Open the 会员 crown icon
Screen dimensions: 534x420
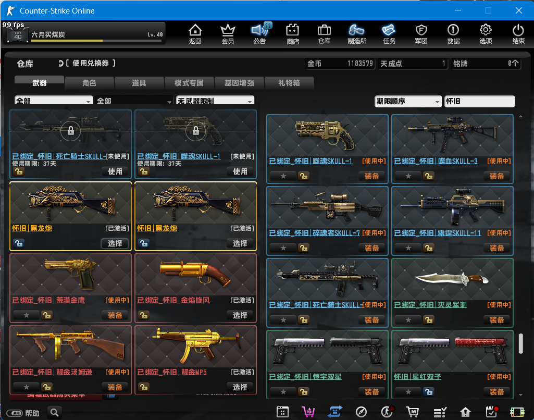[x=228, y=34]
